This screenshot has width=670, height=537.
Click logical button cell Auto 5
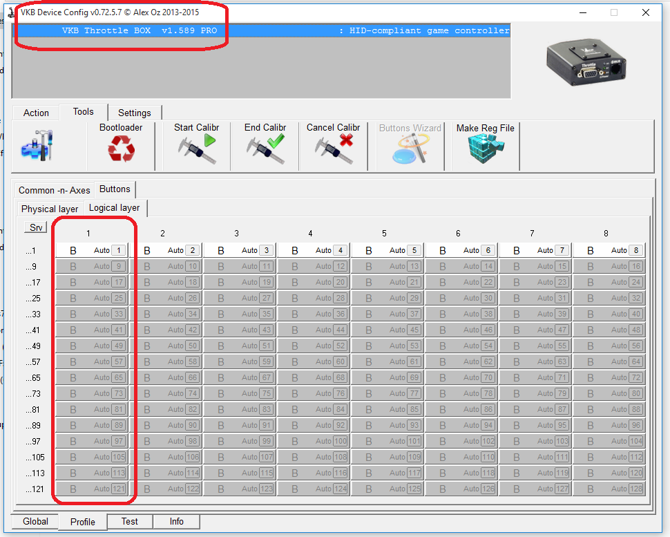coord(388,251)
